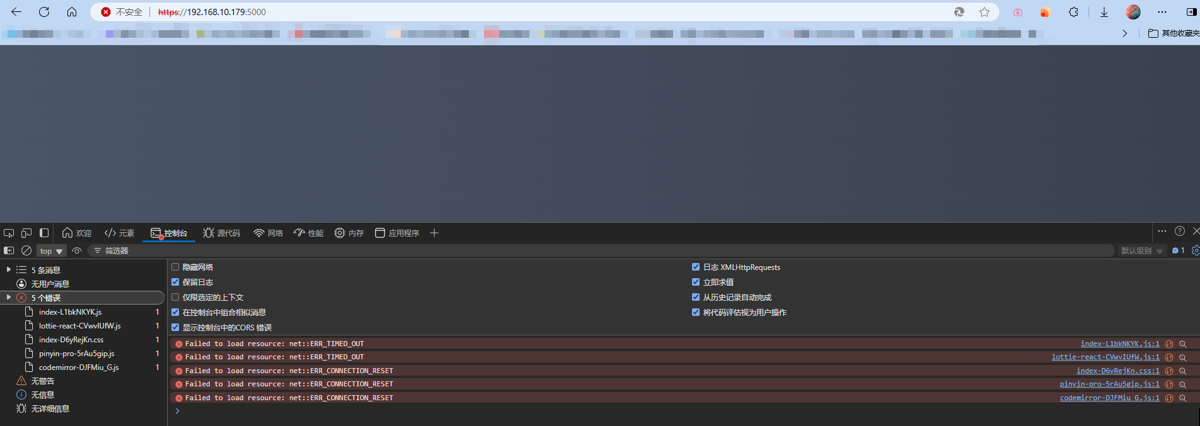Open the orange extension icon
Viewport: 1200px width, 426px height.
[x=1045, y=12]
